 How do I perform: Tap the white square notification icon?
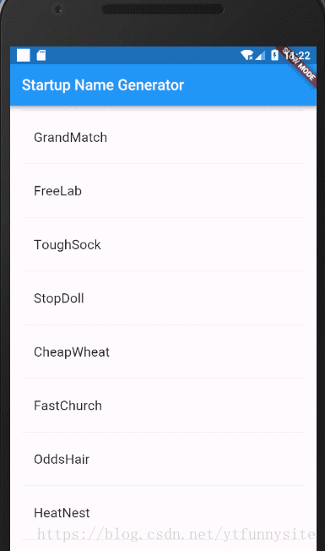click(x=23, y=55)
